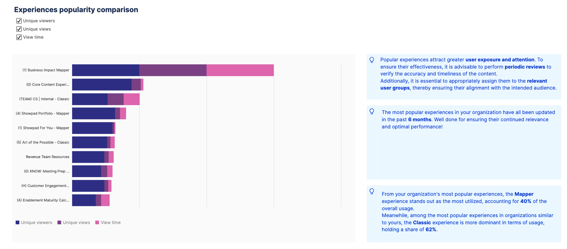Click the Core Content Experience unique viewers bar
The width and height of the screenshot is (567, 249).
(x=102, y=85)
